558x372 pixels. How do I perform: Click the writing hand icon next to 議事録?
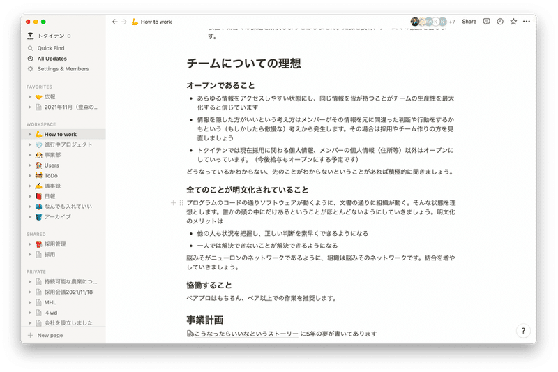39,186
